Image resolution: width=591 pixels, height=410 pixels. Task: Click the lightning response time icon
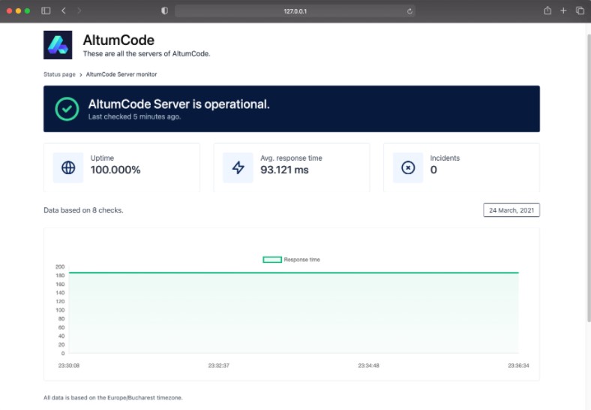click(238, 167)
